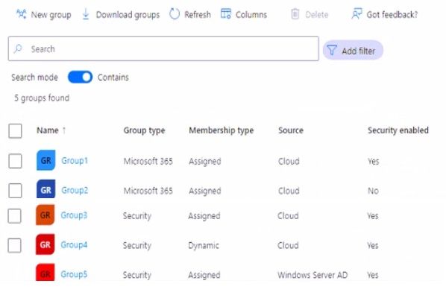Click Yes security value in Group5 row
This screenshot has width=446, height=304.
pyautogui.click(x=373, y=275)
